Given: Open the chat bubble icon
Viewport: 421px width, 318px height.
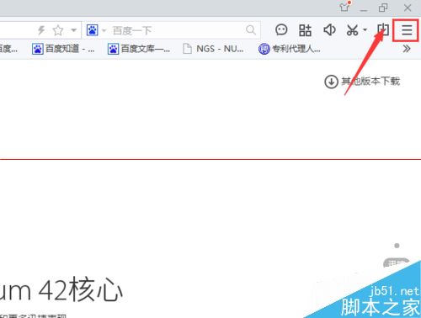Looking at the screenshot, I should 281,29.
